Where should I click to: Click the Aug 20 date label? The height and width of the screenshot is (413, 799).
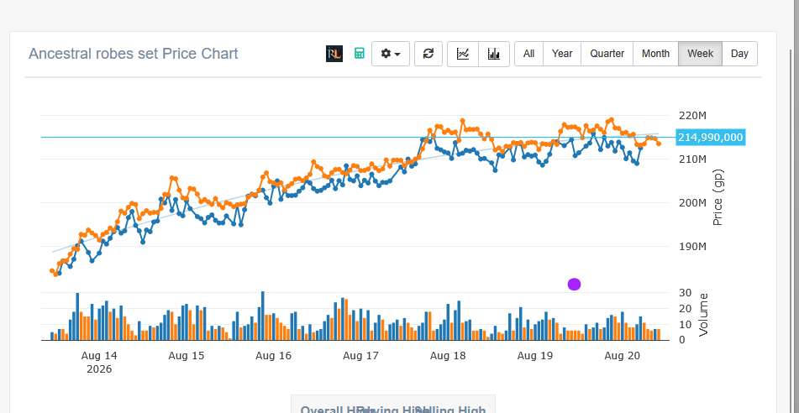pos(622,355)
